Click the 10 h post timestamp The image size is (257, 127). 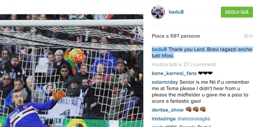coord(248,36)
